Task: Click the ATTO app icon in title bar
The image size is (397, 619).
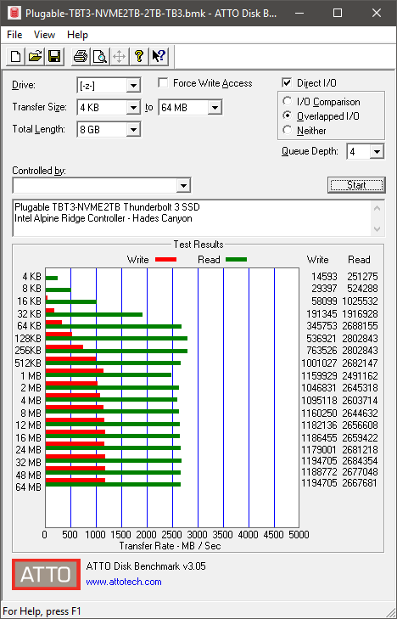Action: (x=14, y=13)
